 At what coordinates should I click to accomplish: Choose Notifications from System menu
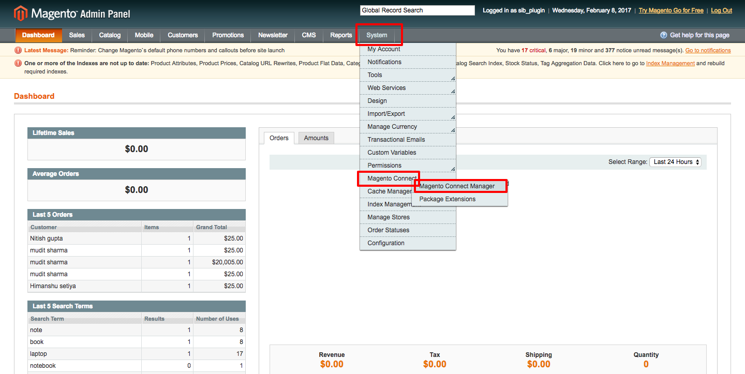pos(408,62)
